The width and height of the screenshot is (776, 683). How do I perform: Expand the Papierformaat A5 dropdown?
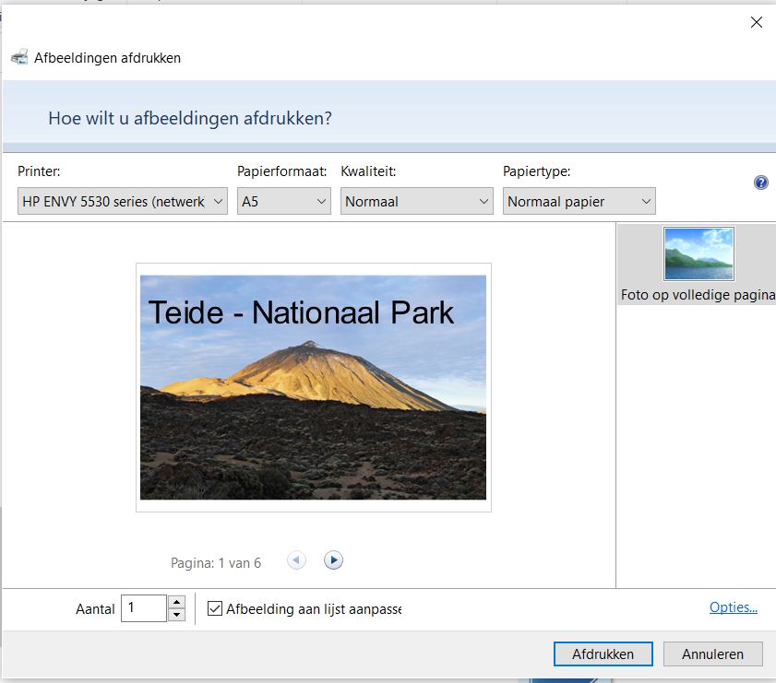283,201
